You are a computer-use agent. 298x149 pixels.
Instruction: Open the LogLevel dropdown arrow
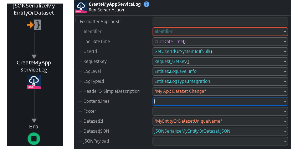coord(285,71)
